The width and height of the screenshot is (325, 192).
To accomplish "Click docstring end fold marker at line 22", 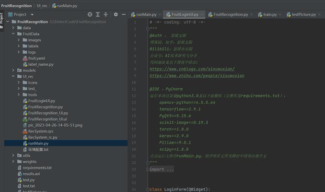I will coord(148,163).
